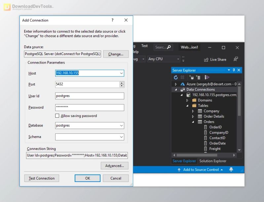Click the toolbar overflow options grip
This screenshot has height=202, width=264.
click(x=183, y=59)
